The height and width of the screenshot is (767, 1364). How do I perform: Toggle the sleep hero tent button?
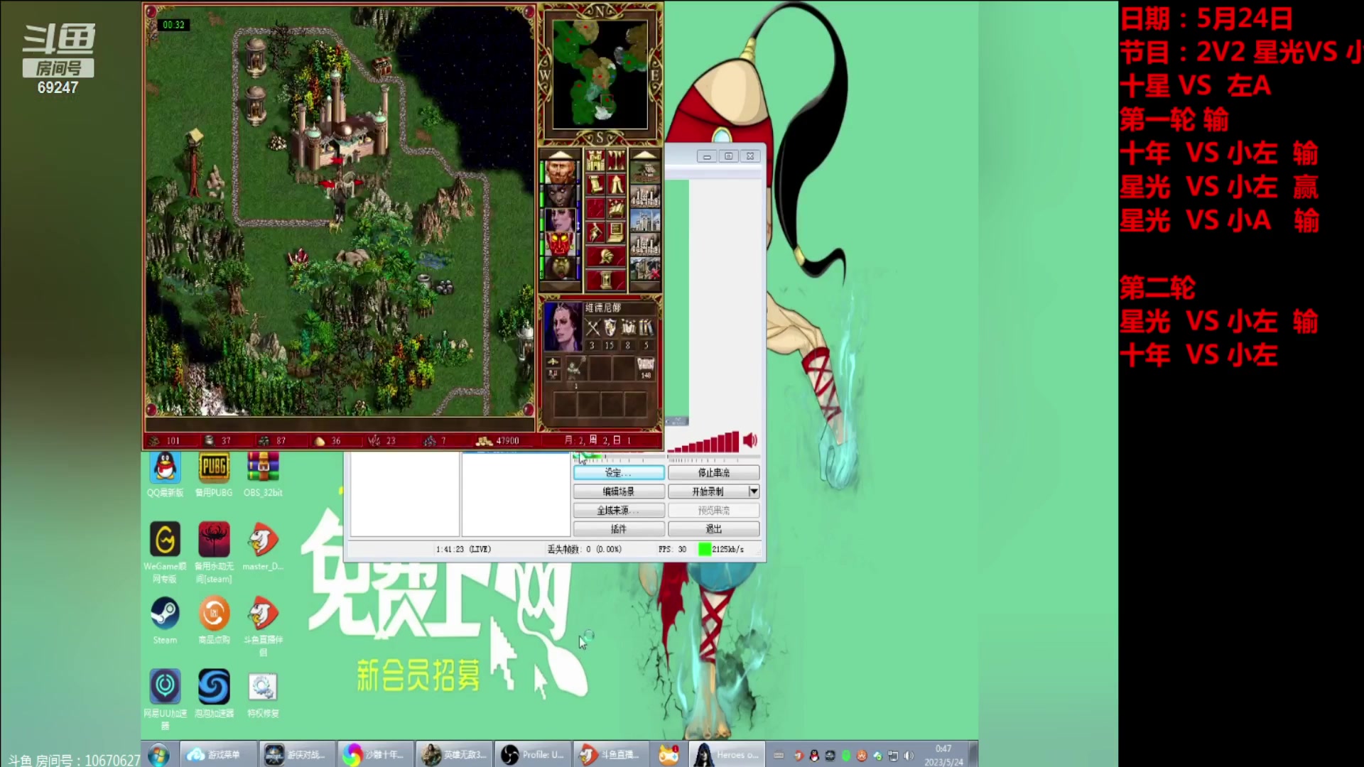point(617,184)
